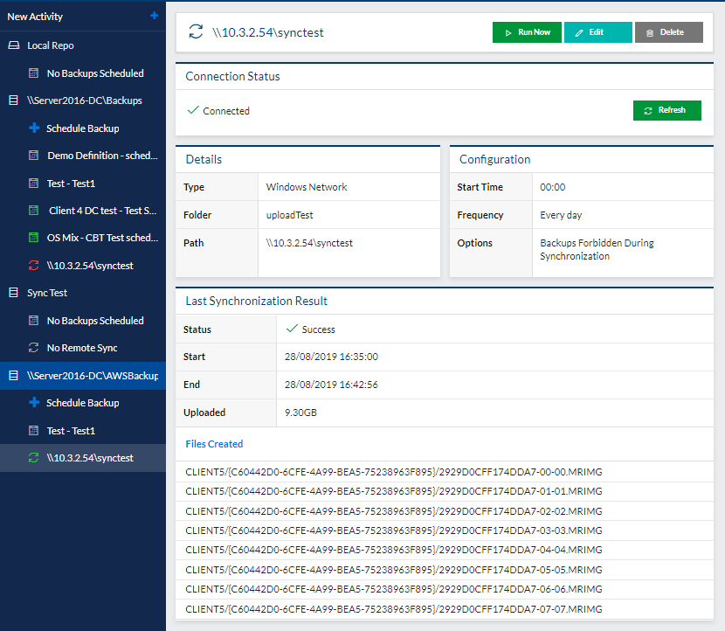The height and width of the screenshot is (631, 725).
Task: Click calendar icon of Test - Test1 under \\Server2016-DC\Backups
Action: click(34, 184)
